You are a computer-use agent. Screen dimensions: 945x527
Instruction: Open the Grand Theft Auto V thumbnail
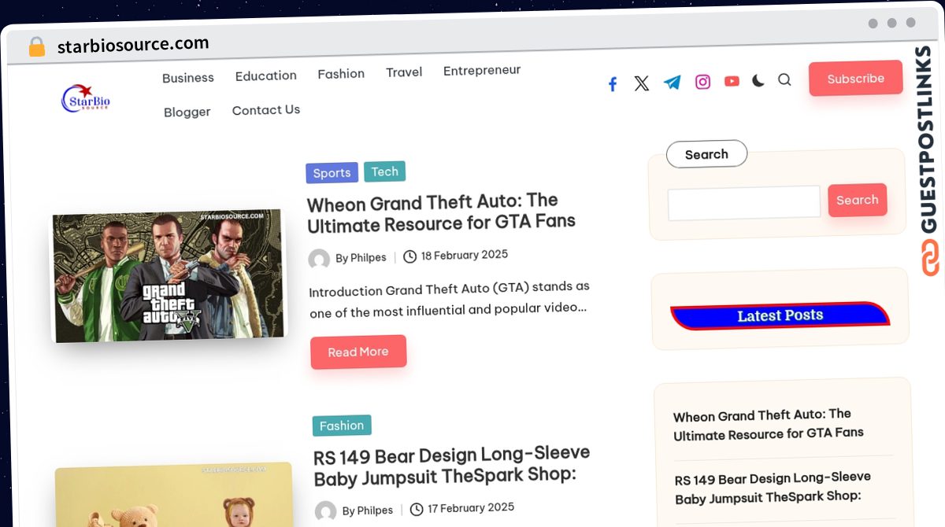(169, 275)
